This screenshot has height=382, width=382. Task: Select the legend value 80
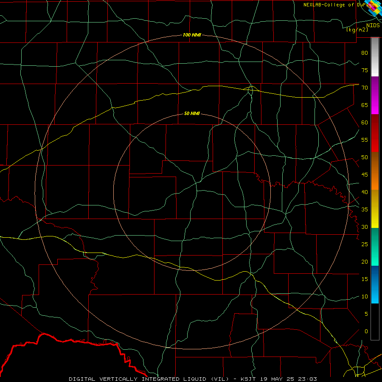pyautogui.click(x=365, y=53)
